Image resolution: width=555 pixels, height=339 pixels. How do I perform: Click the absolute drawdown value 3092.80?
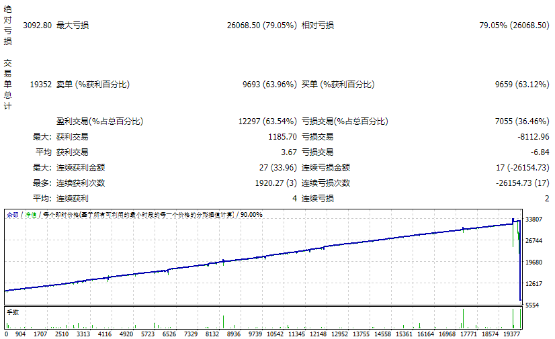tap(37, 26)
